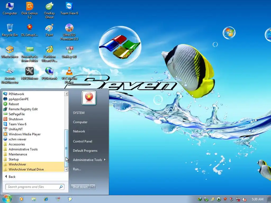Viewport: 271px width, 203px height.
Task: Expand the WinArchiver folder
Action: [33, 164]
